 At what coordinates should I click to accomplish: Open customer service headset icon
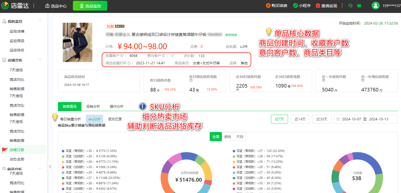(351, 6)
